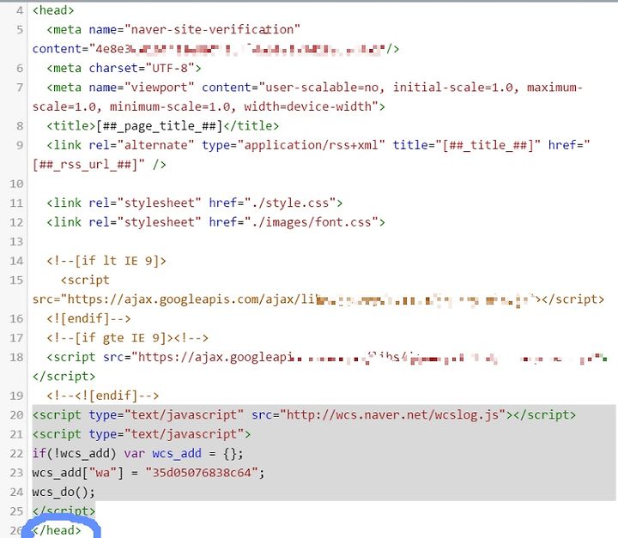Image resolution: width=618 pixels, height=538 pixels.
Task: Click the <script tag on line 15
Action: 85,281
